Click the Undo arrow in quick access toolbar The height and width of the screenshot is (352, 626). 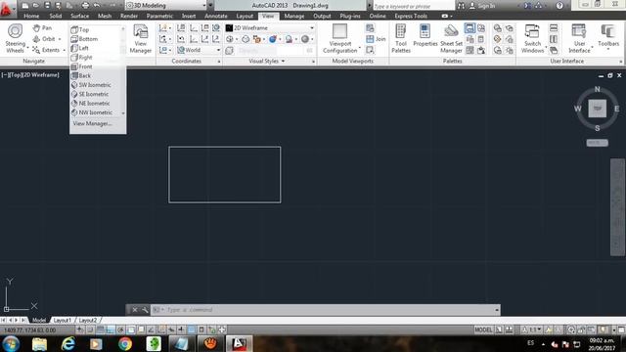point(97,6)
